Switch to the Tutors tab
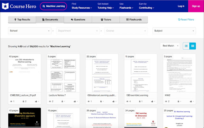 click(x=106, y=20)
